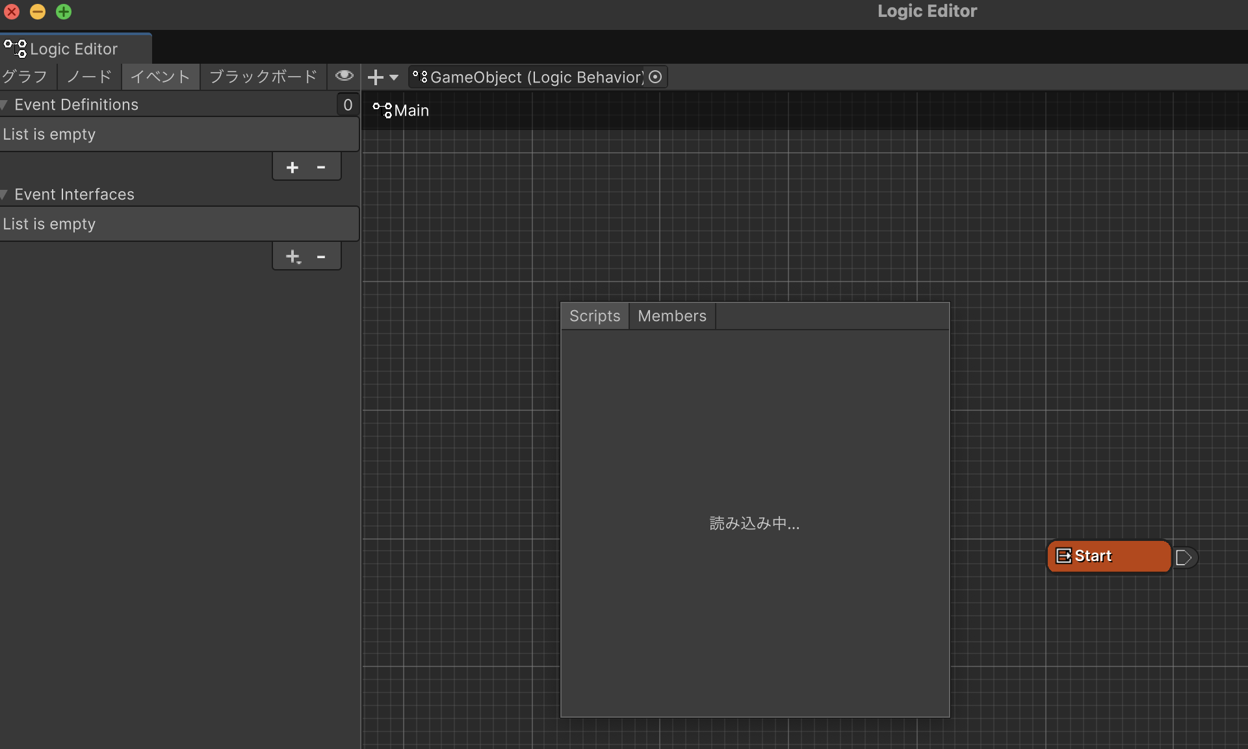
Task: Remove an Event Definition with minus
Action: [x=321, y=168]
